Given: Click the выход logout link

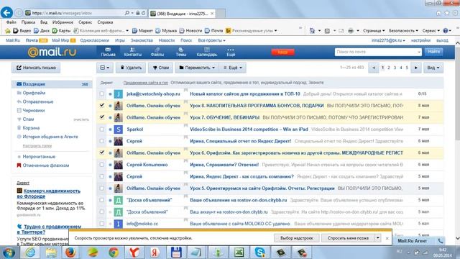Looking at the screenshot, I should (x=442, y=40).
